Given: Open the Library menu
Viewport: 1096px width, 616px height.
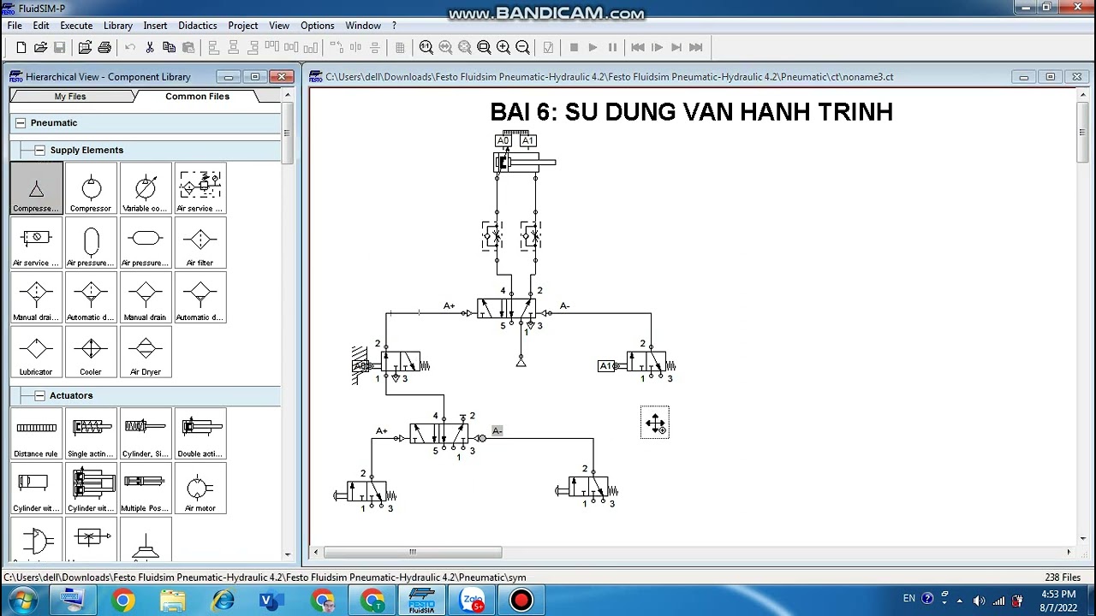Looking at the screenshot, I should pos(118,26).
